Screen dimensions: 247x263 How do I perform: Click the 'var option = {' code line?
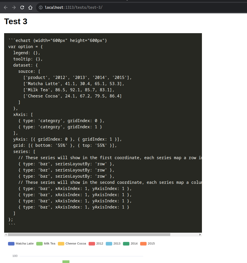(x=25, y=47)
